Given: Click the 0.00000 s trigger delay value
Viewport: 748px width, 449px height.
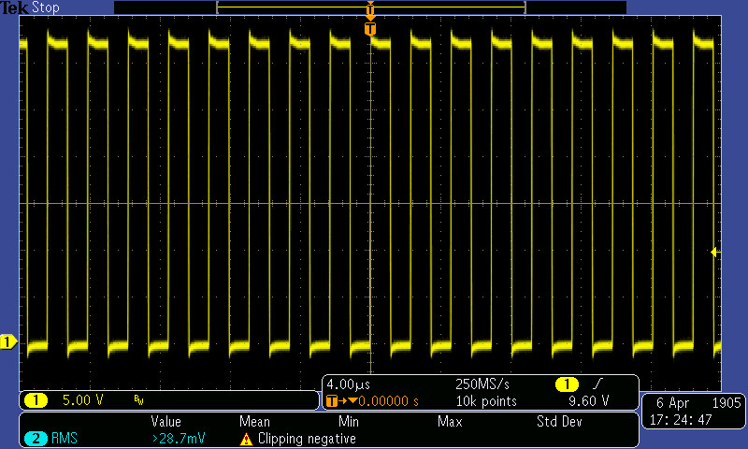Looking at the screenshot, I should 389,401.
